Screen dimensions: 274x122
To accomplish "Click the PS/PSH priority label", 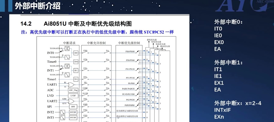I will pos(131,83).
